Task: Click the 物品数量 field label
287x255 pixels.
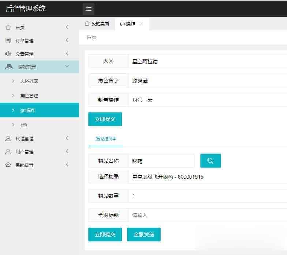Action: [108, 196]
